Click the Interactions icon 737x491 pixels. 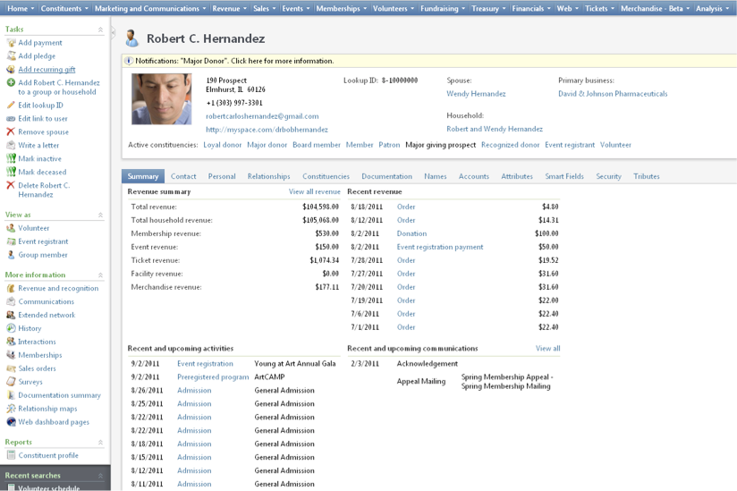click(x=11, y=342)
